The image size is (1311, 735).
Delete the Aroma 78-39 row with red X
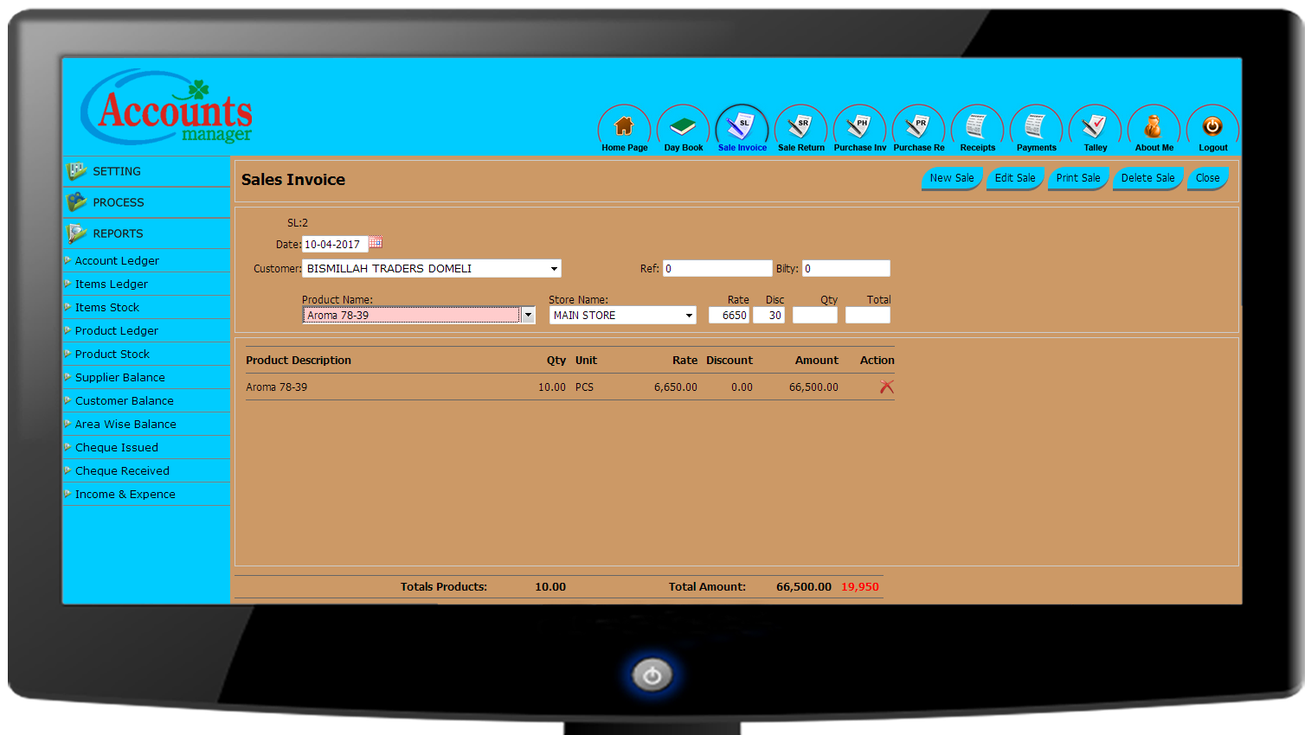point(886,387)
